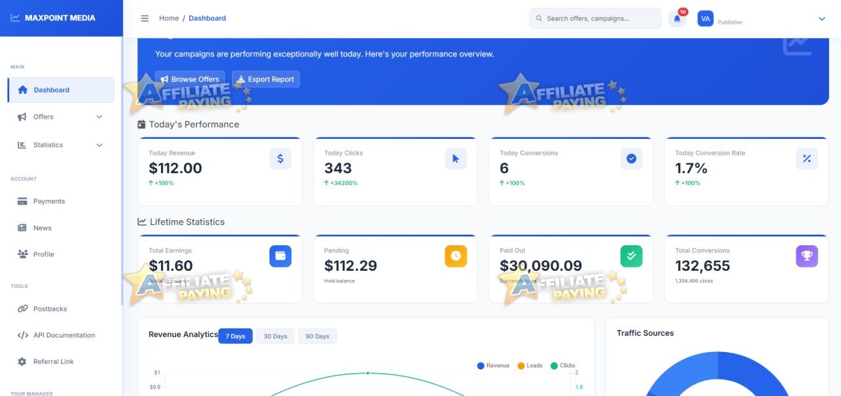
Task: Click the Offers megaphone icon in sidebar
Action: pos(22,117)
